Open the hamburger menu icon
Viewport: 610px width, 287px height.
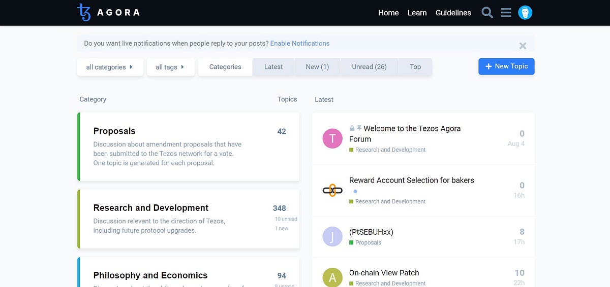tap(506, 13)
